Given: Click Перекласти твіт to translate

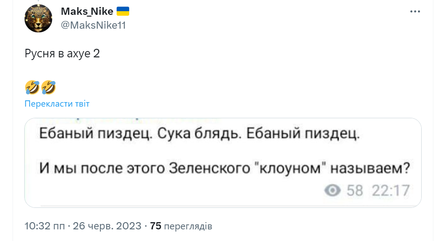Looking at the screenshot, I should 57,104.
